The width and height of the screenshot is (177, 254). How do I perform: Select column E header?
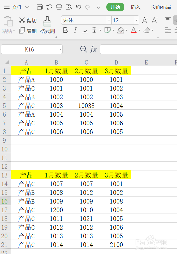(146, 62)
